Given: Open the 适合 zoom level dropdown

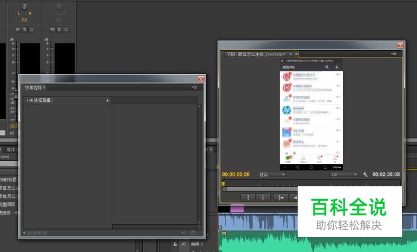Looking at the screenshot, I should (271, 175).
